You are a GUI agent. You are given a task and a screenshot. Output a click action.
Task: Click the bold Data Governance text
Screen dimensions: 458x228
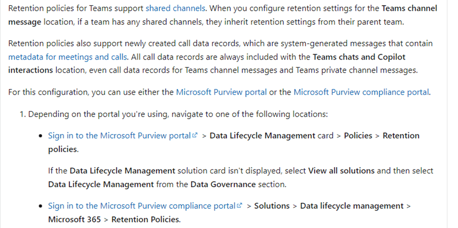[x=223, y=184]
